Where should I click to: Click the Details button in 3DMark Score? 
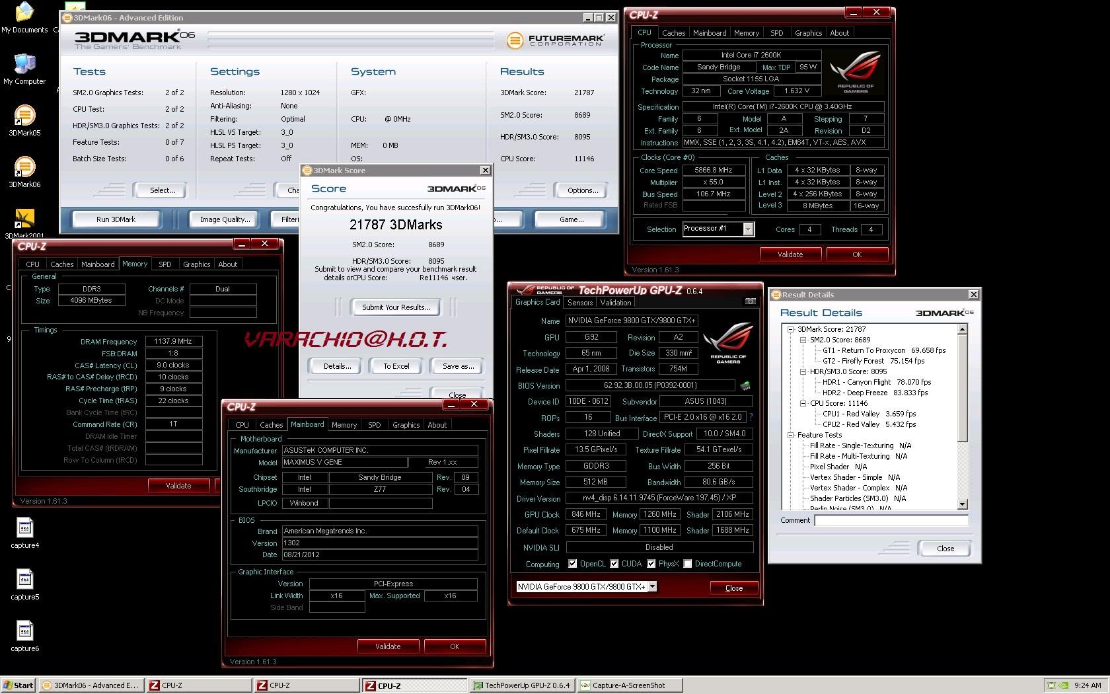click(x=337, y=366)
